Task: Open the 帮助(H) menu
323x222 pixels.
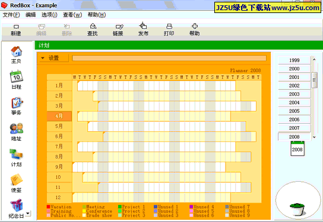Action: coord(97,15)
